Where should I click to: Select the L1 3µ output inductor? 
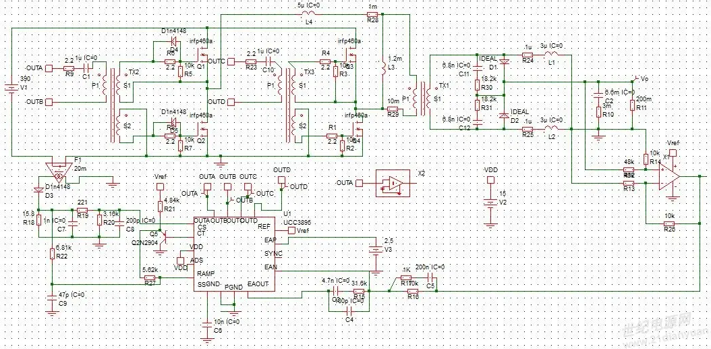[x=552, y=55]
